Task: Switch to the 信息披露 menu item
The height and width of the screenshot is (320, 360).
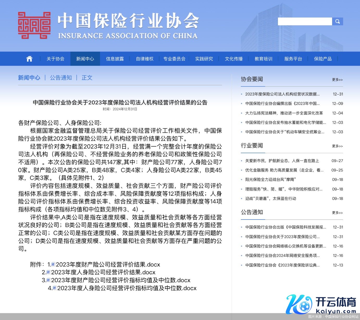Action: tap(115, 59)
